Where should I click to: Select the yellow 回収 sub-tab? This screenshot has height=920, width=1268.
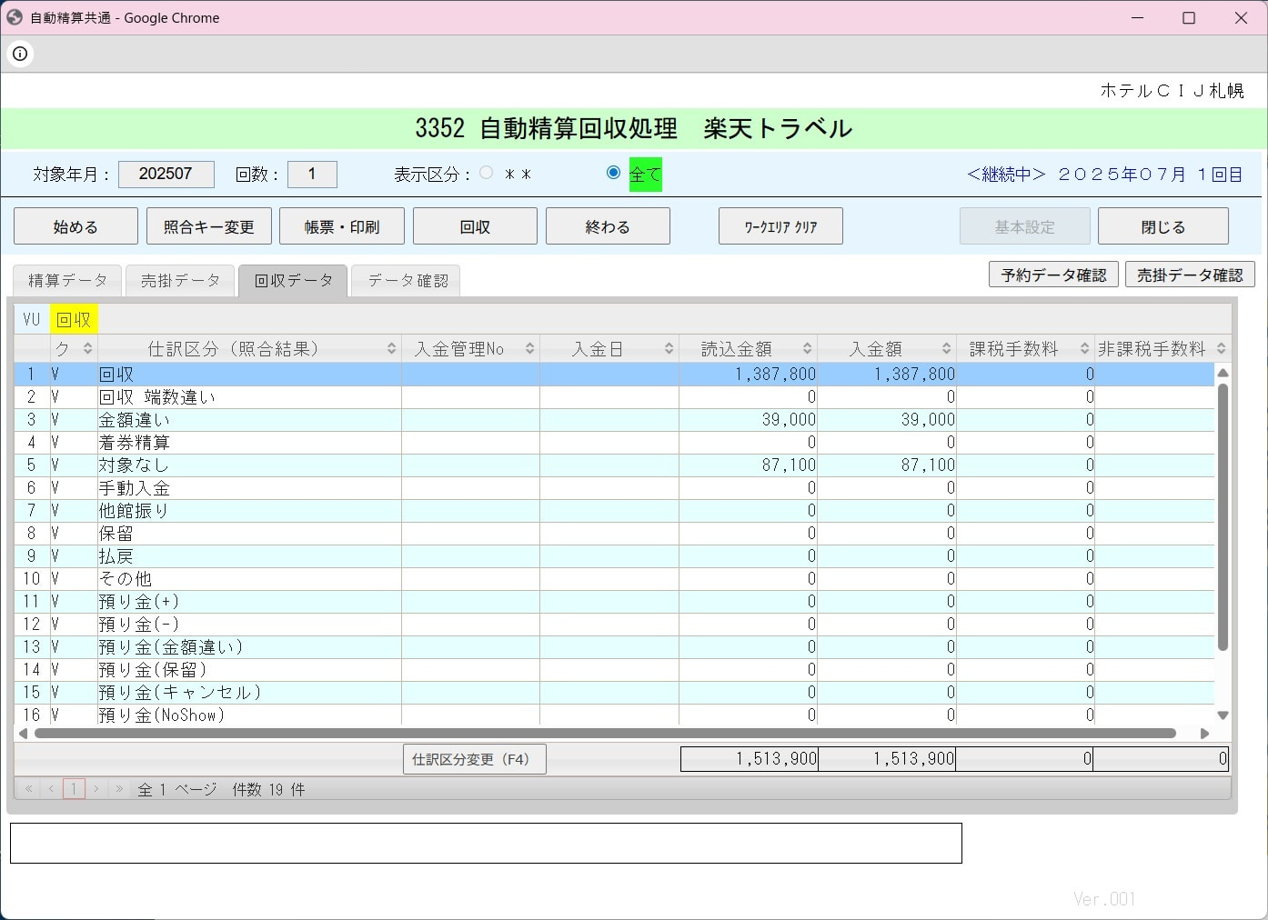74,319
